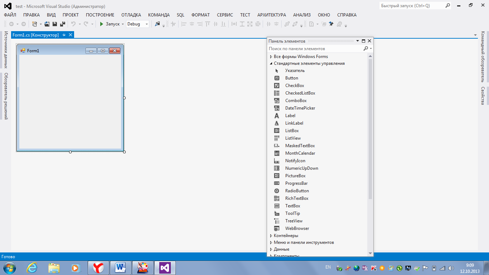
Task: Open Internet Explorer from taskbar
Action: pyautogui.click(x=32, y=267)
